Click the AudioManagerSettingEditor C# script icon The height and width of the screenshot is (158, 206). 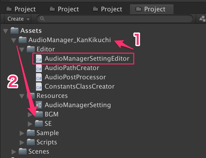point(39,59)
